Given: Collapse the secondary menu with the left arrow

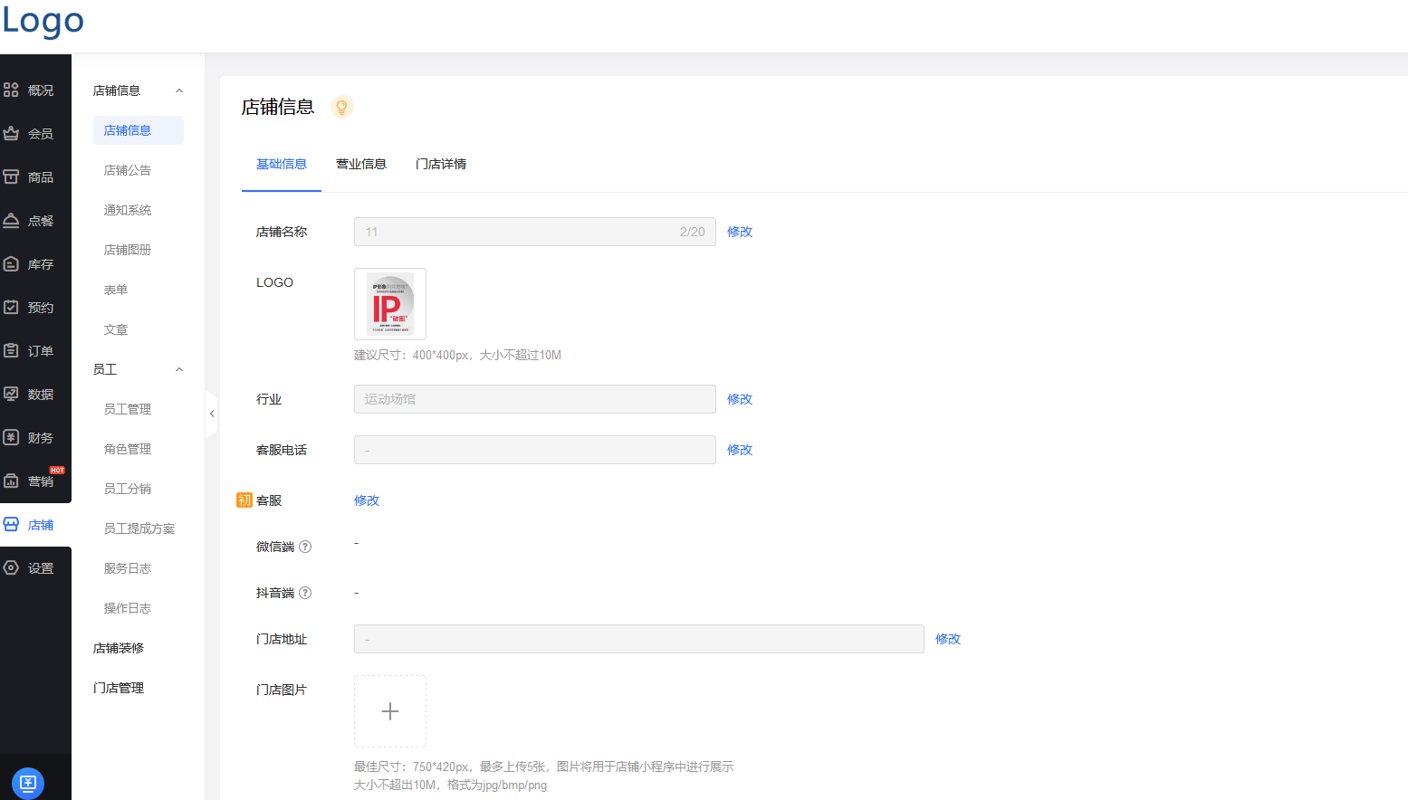Looking at the screenshot, I should pyautogui.click(x=212, y=413).
